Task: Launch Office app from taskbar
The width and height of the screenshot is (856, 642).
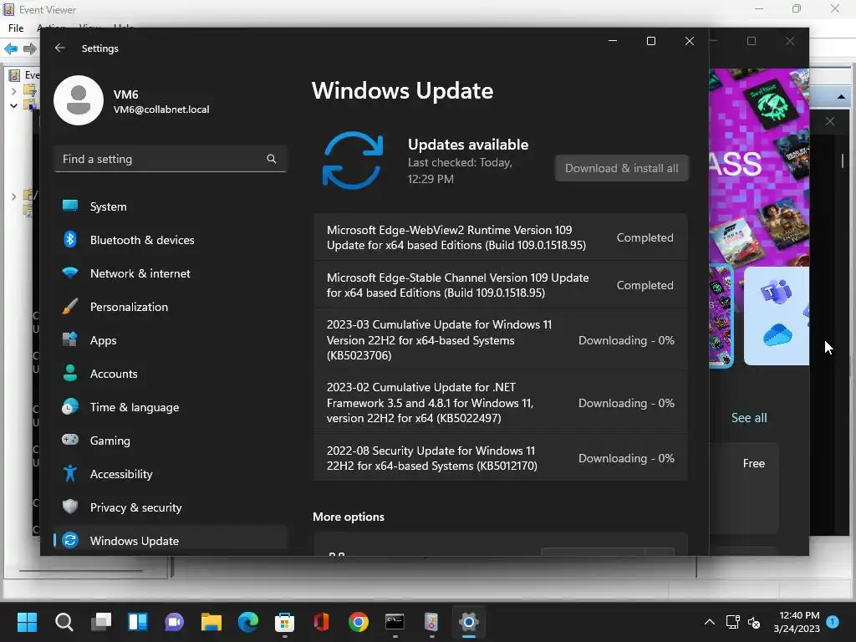Action: (x=322, y=622)
